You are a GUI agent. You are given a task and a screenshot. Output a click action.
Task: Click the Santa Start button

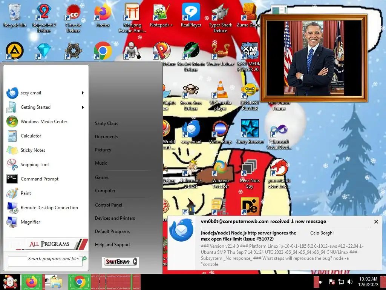9,282
